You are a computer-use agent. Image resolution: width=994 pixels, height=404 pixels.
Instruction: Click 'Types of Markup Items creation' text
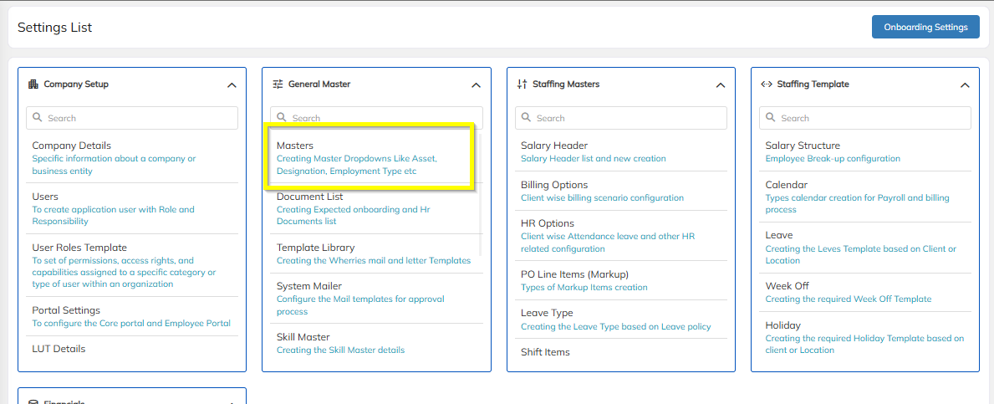click(x=584, y=287)
